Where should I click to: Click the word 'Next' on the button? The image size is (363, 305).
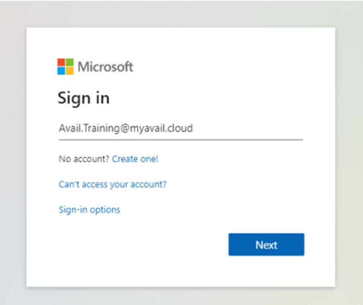[266, 245]
